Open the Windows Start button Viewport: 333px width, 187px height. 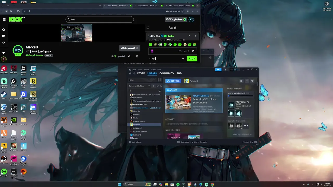120,184
